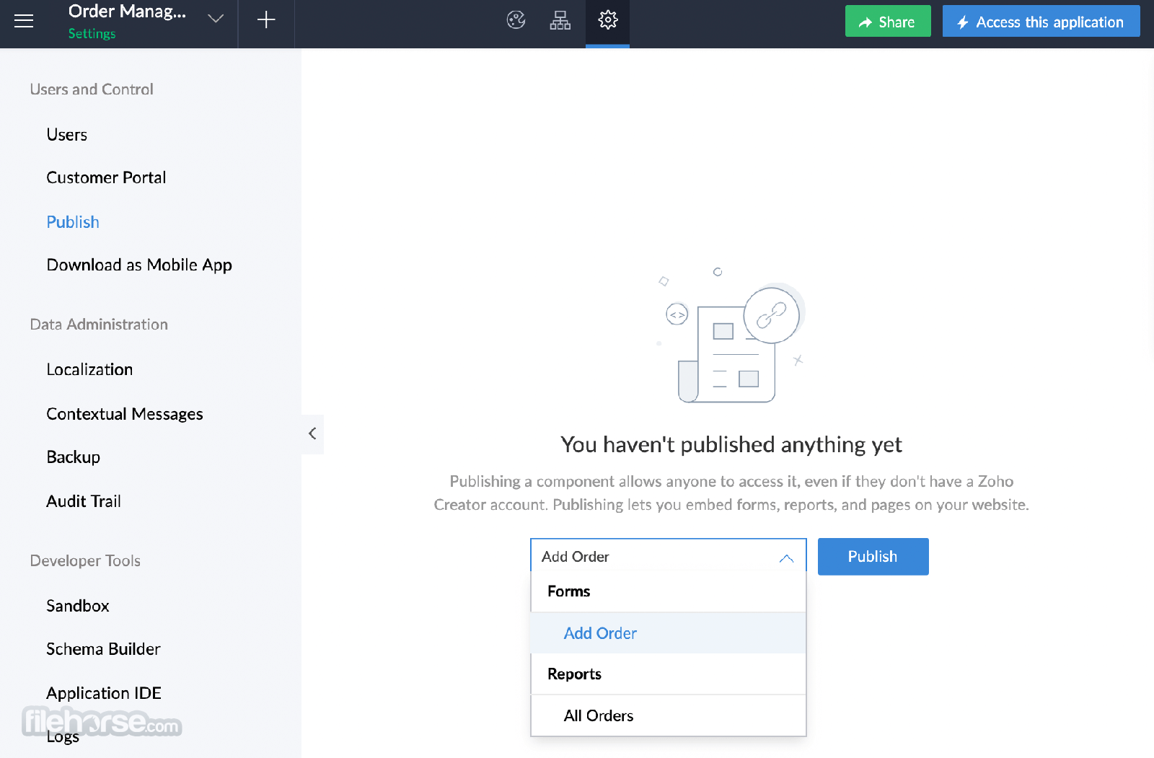Click Access this application button
Viewport: 1154px width, 758px height.
coord(1041,22)
